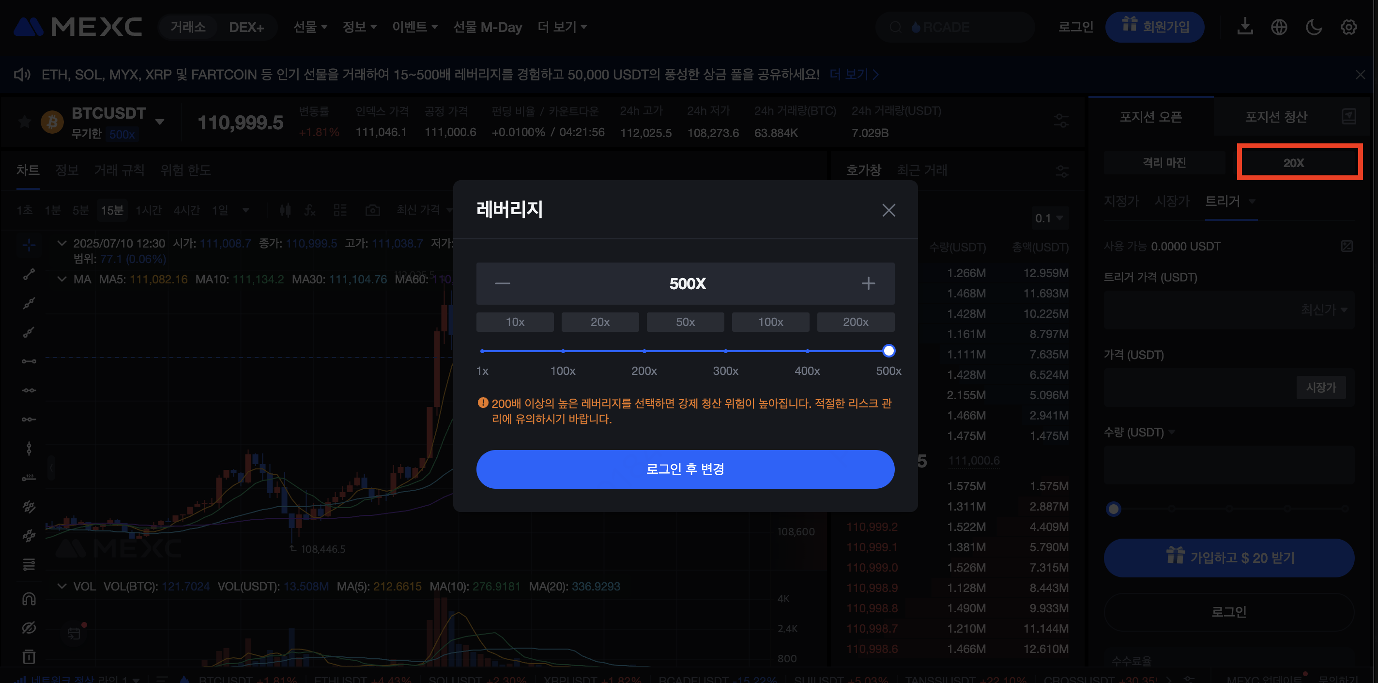Switch to the 거래소 tab
This screenshot has height=683, width=1378.
pos(188,27)
